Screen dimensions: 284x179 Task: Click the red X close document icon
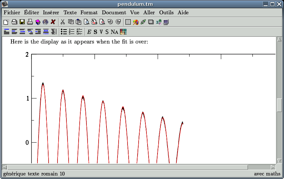point(53,22)
